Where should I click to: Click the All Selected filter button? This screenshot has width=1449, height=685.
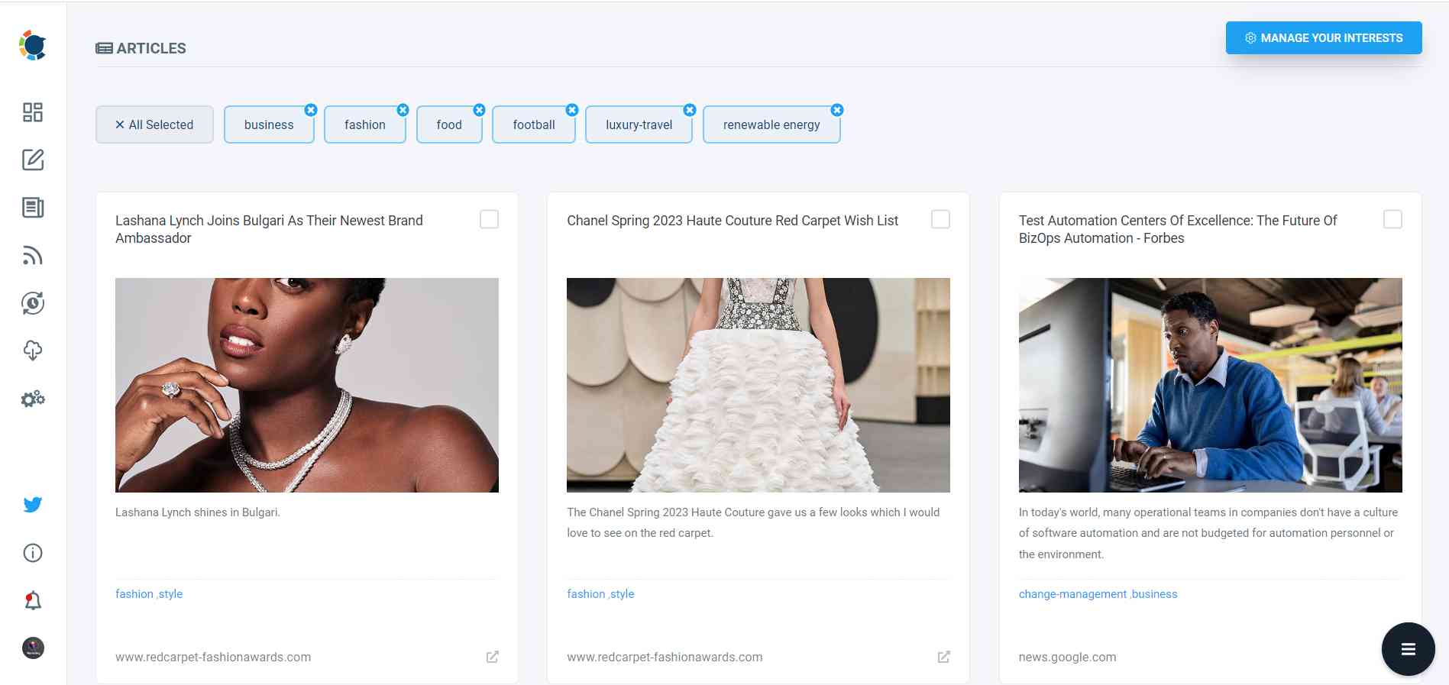[154, 124]
